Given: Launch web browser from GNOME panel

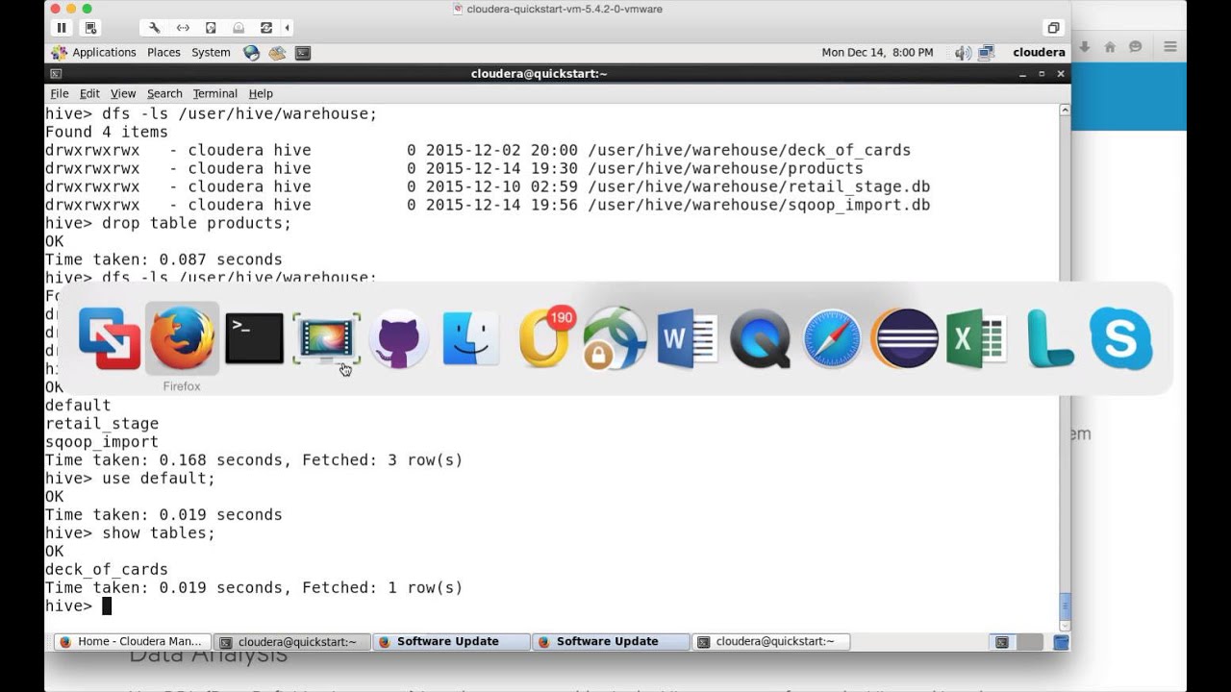Looking at the screenshot, I should coord(252,53).
